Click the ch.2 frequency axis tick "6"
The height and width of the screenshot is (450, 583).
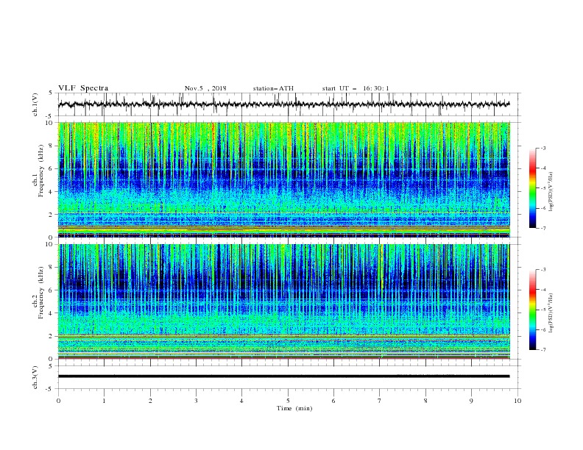pyautogui.click(x=52, y=290)
